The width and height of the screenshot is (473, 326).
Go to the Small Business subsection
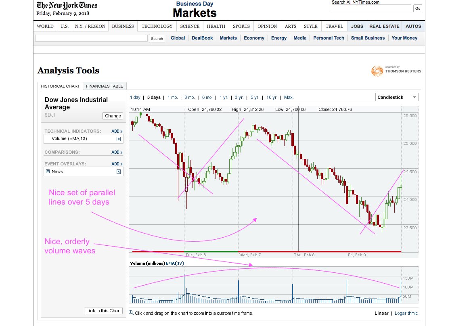pos(368,38)
